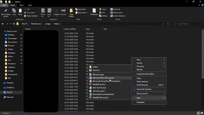Click Refresh in context menu
Image resolution: width=204 pixels, height=115 pixels.
pos(149,70)
